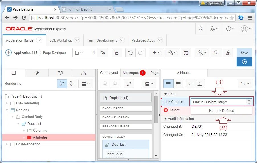257x163 pixels.
Task: Click Go to open page 4
Action: pyautogui.click(x=103, y=53)
